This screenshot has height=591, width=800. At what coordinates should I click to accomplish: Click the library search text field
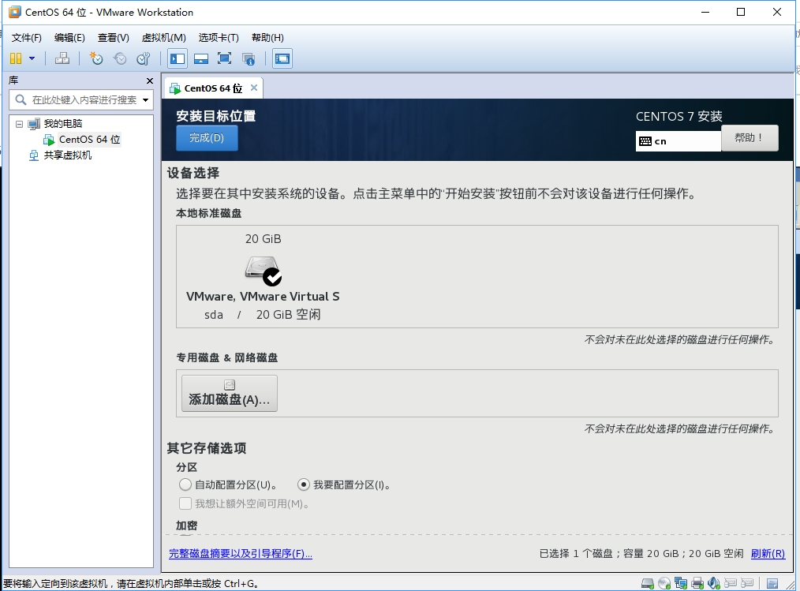pyautogui.click(x=84, y=100)
